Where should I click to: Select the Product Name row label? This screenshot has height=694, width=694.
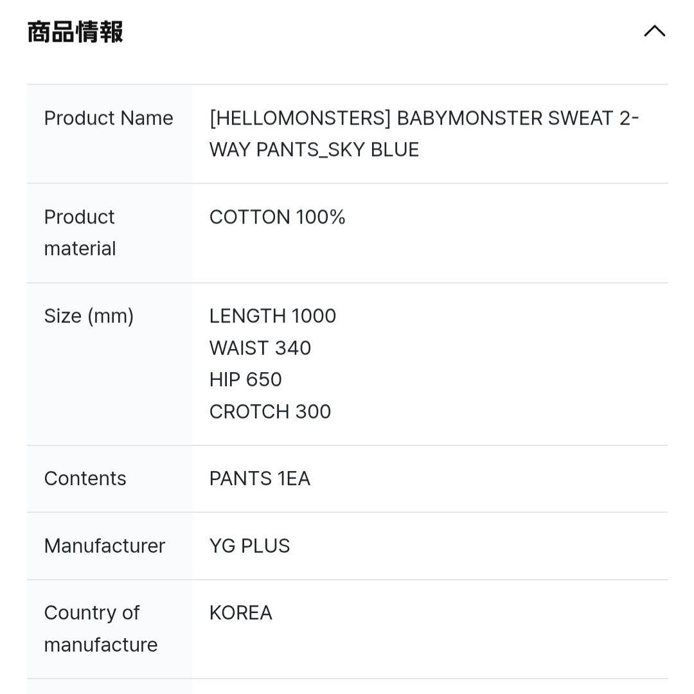(108, 118)
